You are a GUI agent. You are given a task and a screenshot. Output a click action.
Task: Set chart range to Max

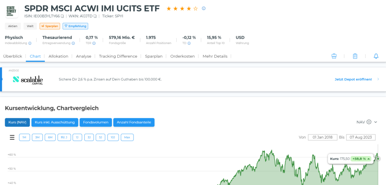tap(127, 137)
